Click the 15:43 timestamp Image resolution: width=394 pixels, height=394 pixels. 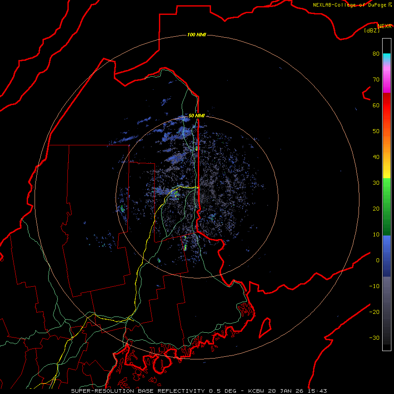point(318,391)
